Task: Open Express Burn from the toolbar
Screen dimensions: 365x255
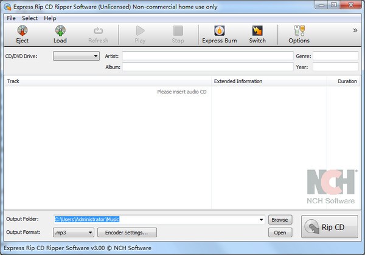Action: (219, 31)
